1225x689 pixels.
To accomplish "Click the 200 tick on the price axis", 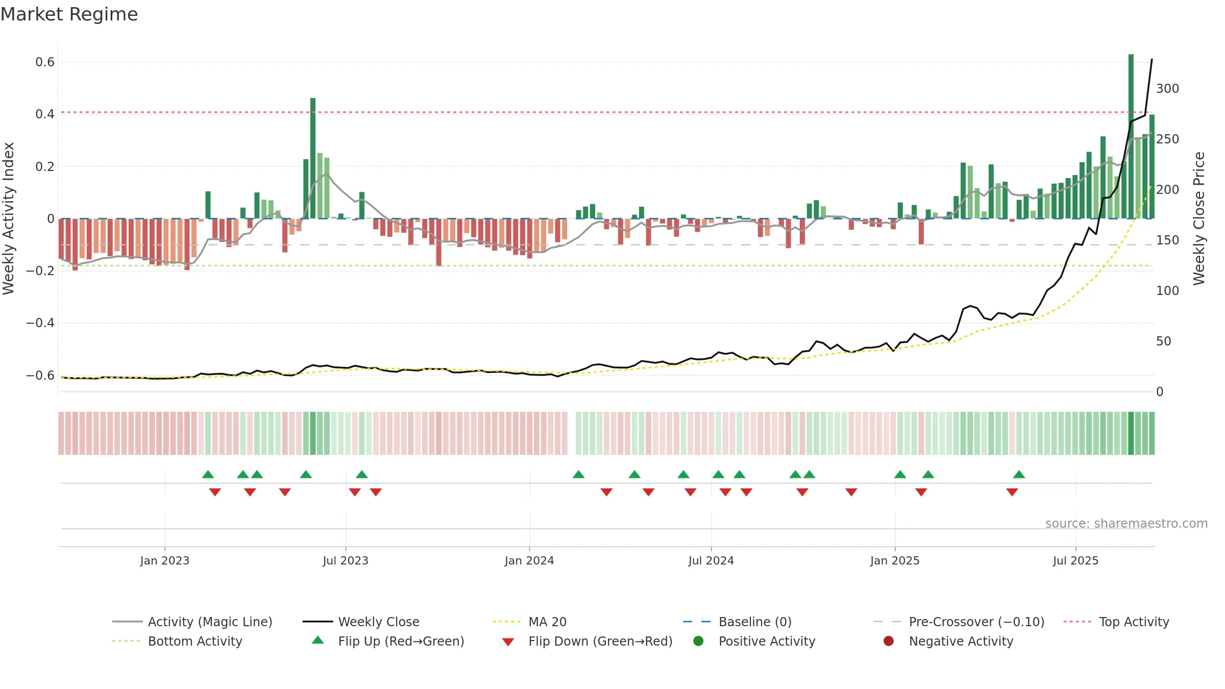I will point(1167,189).
